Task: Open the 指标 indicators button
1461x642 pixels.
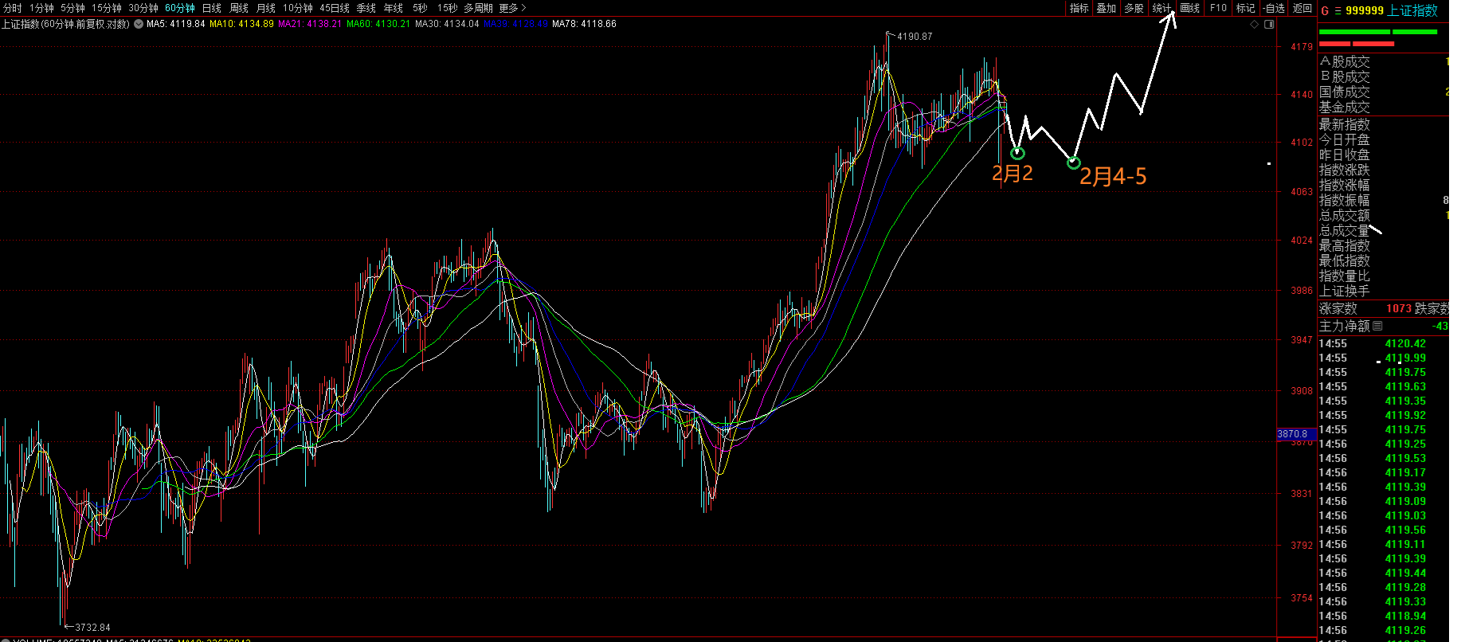Action: (1079, 8)
